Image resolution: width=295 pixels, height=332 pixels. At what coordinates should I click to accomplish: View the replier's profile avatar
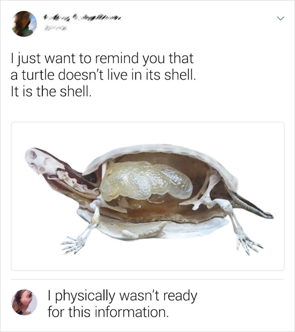[x=24, y=302]
